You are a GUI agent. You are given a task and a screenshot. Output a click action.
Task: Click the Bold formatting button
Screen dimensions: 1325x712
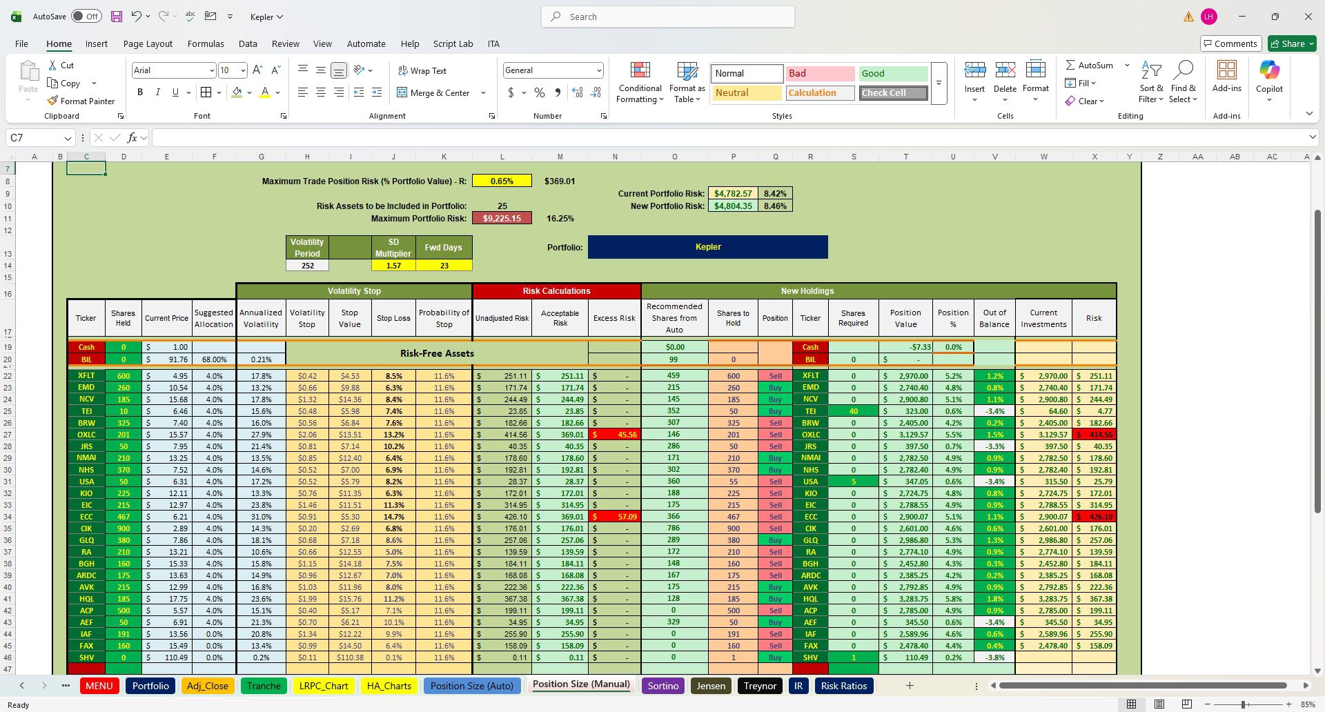140,92
